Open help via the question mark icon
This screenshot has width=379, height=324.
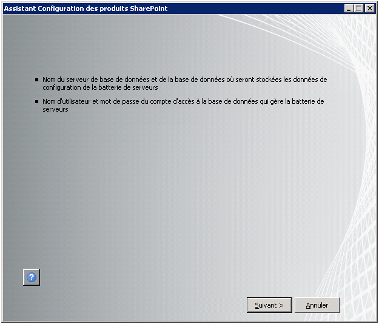point(32,277)
